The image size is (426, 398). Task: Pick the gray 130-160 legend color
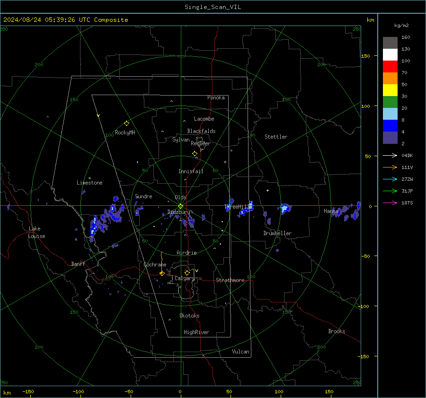pyautogui.click(x=390, y=43)
